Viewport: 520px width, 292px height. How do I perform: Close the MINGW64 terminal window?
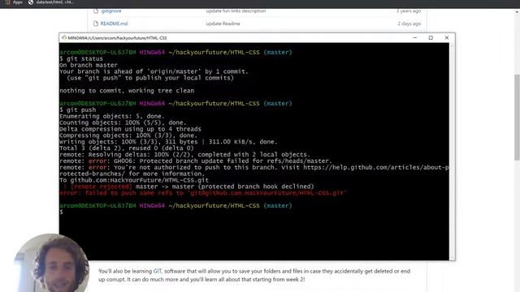[447, 38]
